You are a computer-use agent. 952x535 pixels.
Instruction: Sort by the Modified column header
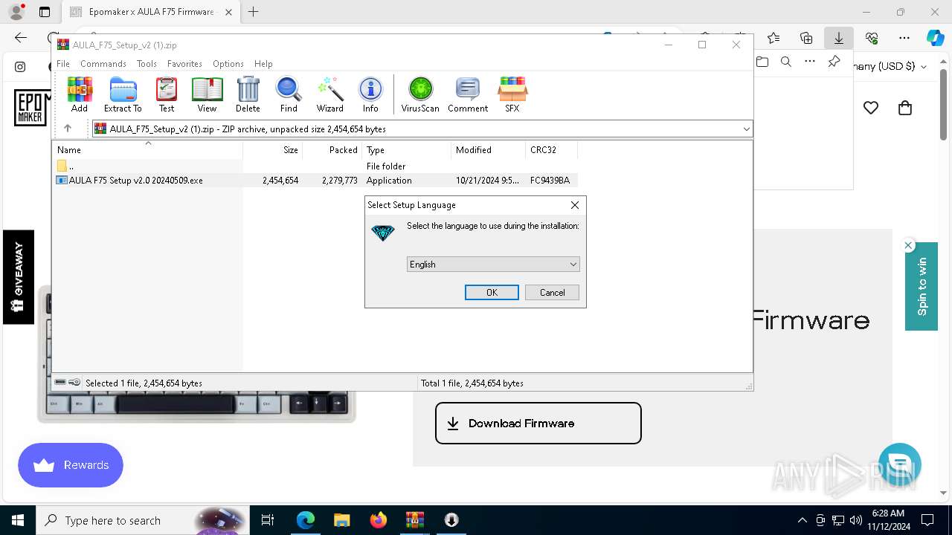[x=488, y=150]
